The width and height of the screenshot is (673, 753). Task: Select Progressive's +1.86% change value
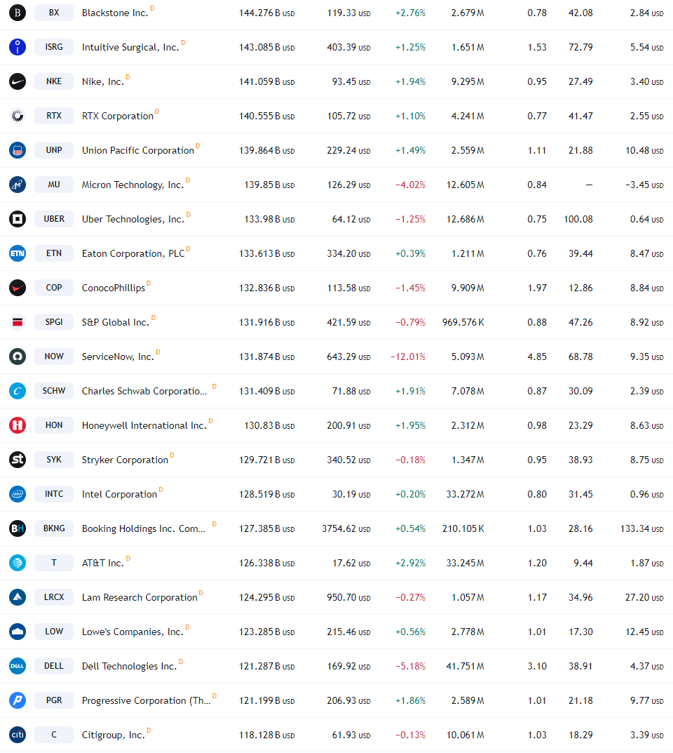coord(410,700)
